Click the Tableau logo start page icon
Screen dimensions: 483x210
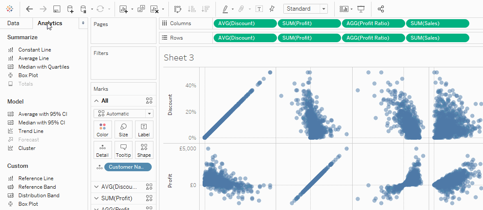coord(9,9)
